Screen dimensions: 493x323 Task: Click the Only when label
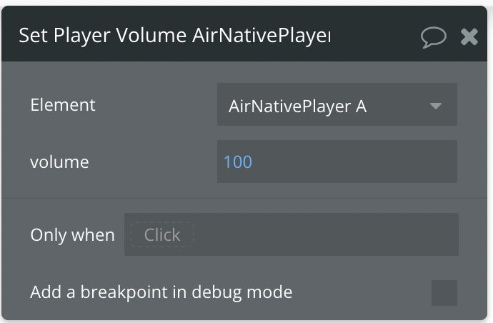[73, 235]
